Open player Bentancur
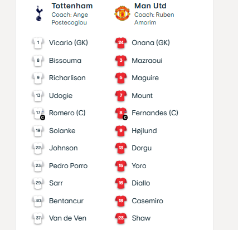 point(66,201)
